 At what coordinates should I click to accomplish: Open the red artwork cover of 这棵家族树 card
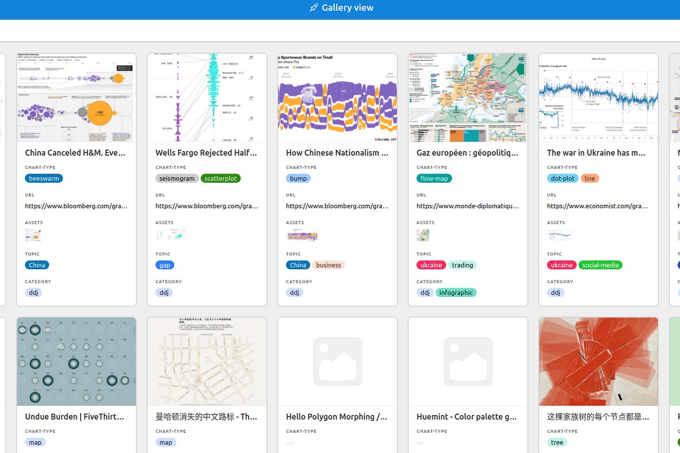pyautogui.click(x=599, y=362)
